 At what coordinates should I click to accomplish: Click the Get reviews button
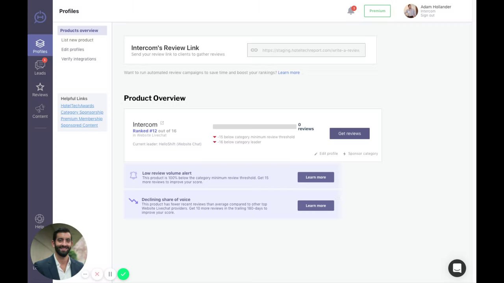pyautogui.click(x=349, y=134)
